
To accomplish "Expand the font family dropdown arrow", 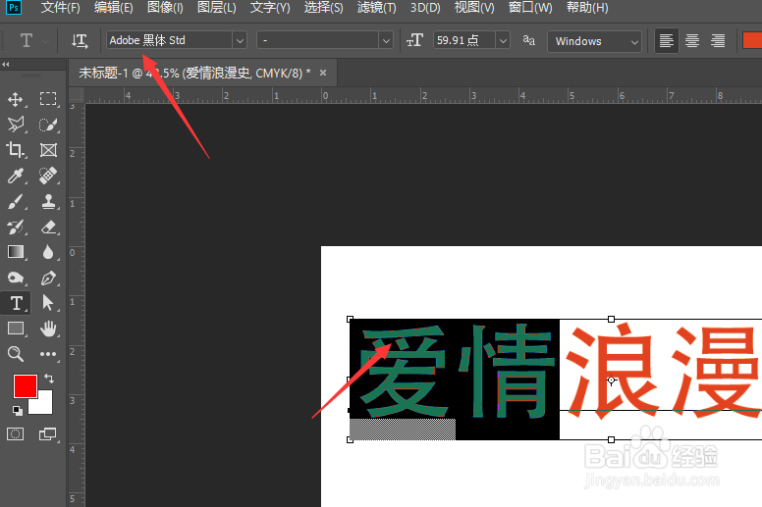I will point(240,41).
